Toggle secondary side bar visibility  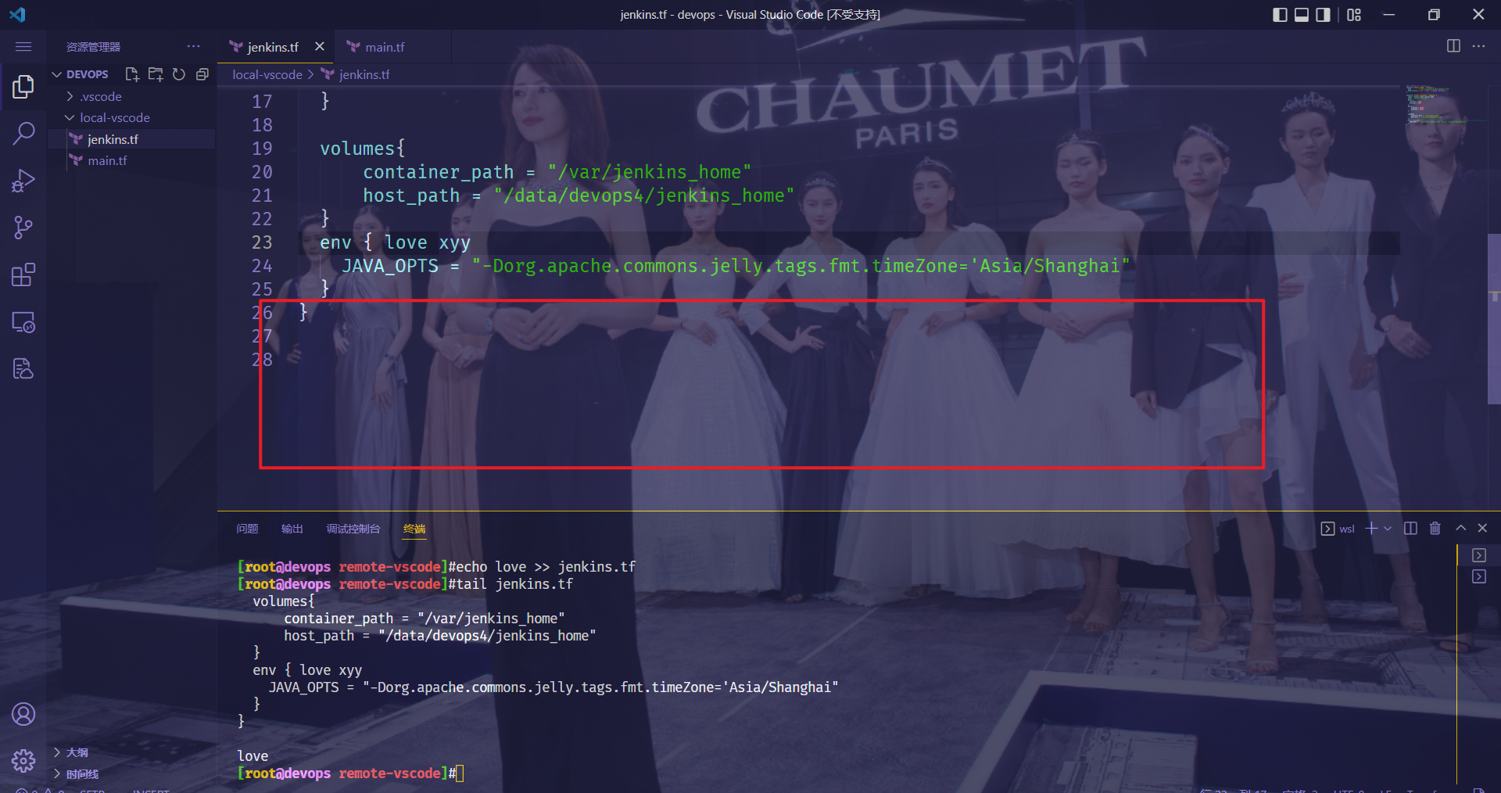pos(1323,15)
